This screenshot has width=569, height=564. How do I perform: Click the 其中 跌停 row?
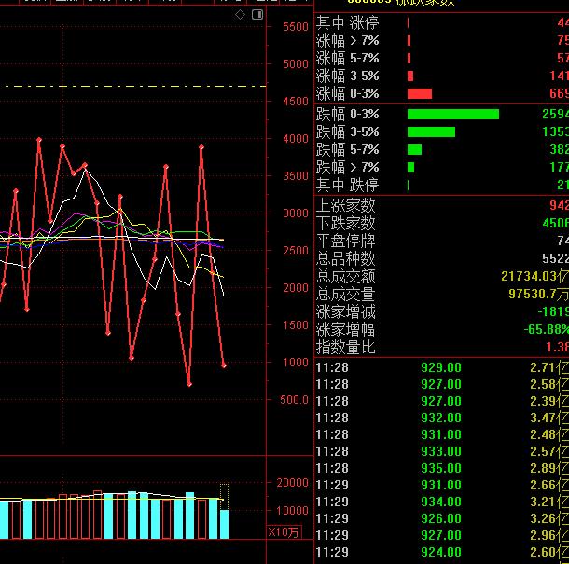(x=441, y=185)
